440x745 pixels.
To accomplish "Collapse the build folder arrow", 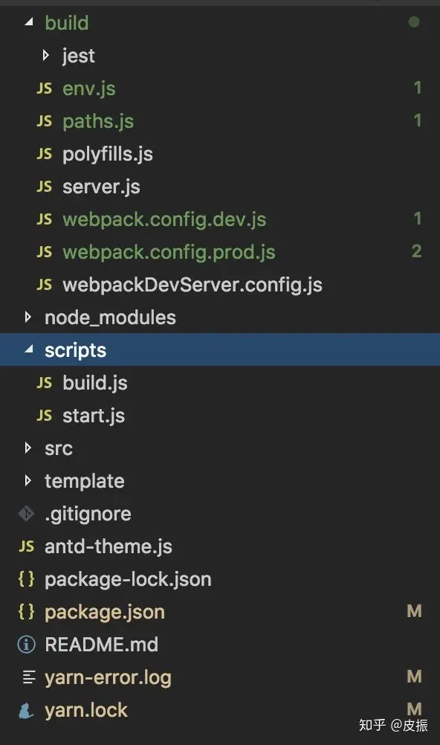I will click(29, 22).
